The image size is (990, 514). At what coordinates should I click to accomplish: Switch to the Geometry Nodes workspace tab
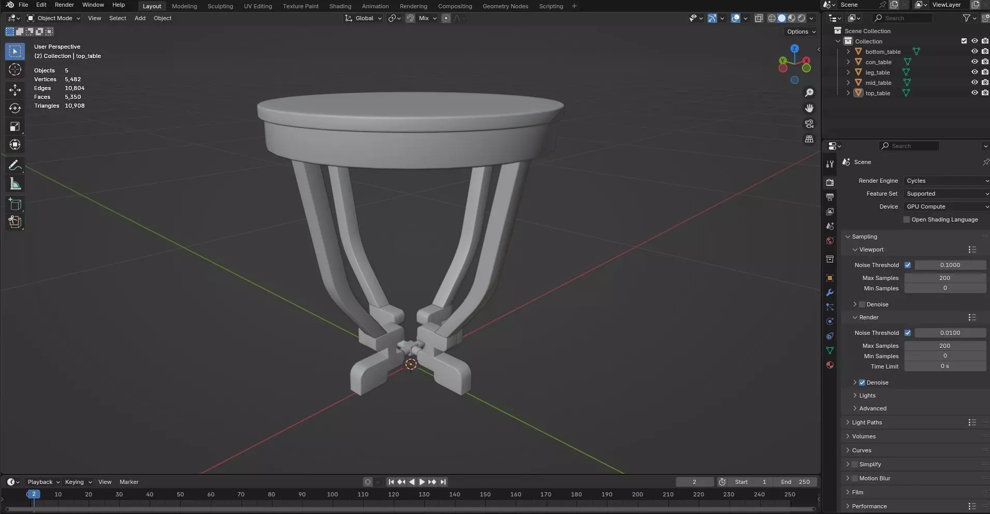[505, 6]
